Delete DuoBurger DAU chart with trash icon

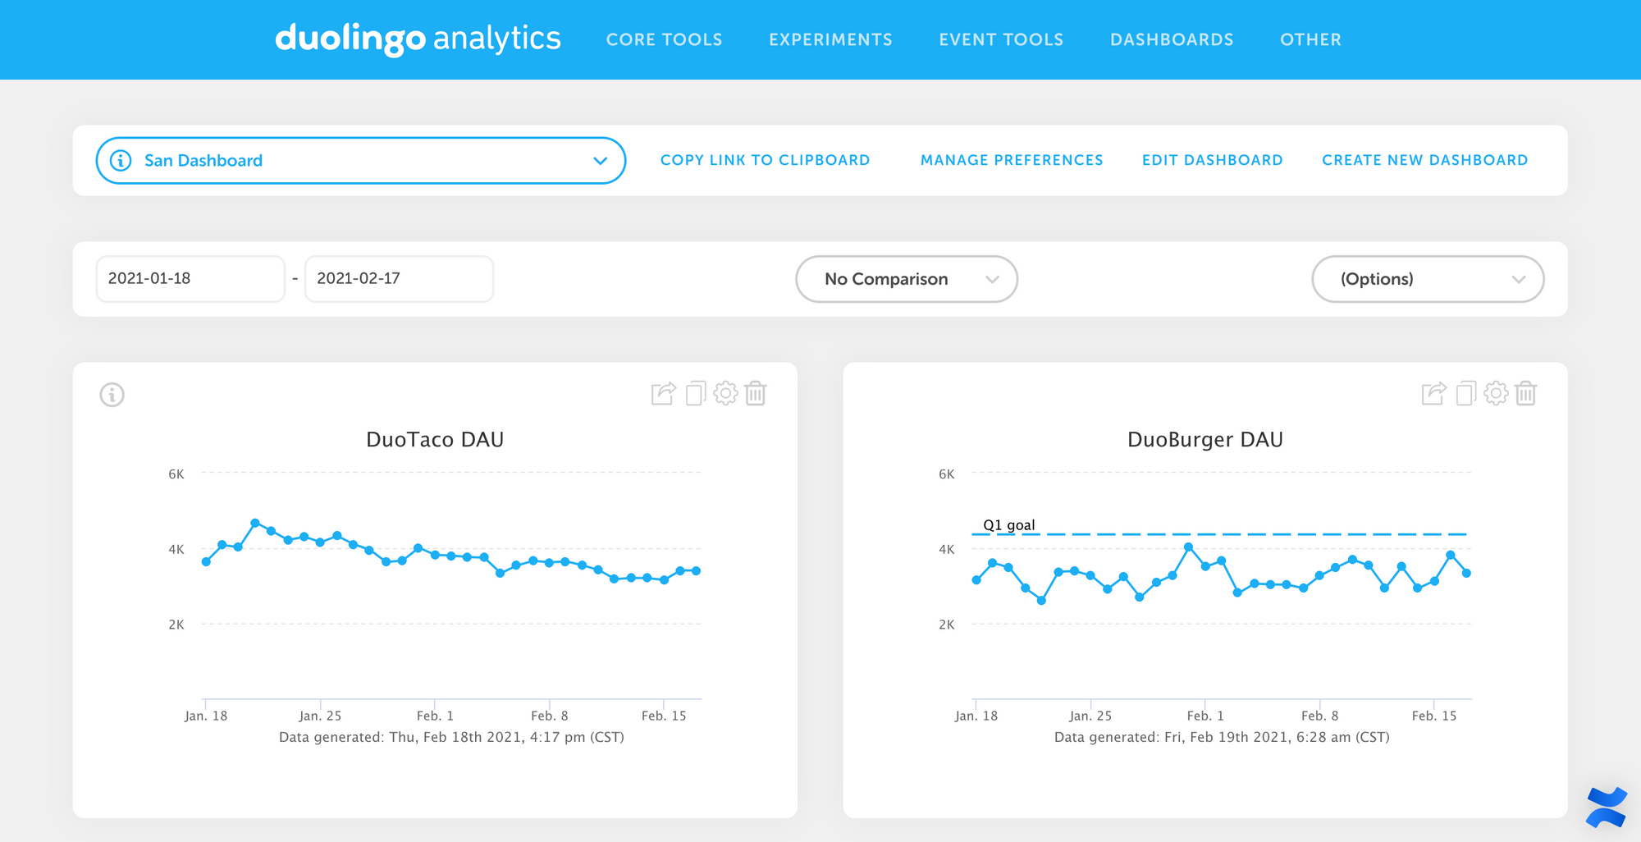pyautogui.click(x=1526, y=394)
